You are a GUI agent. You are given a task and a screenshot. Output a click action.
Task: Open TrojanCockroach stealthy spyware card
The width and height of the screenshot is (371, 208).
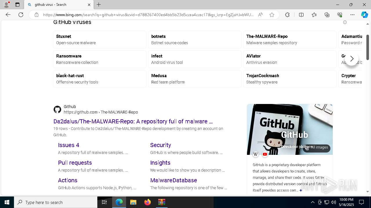pos(290,79)
